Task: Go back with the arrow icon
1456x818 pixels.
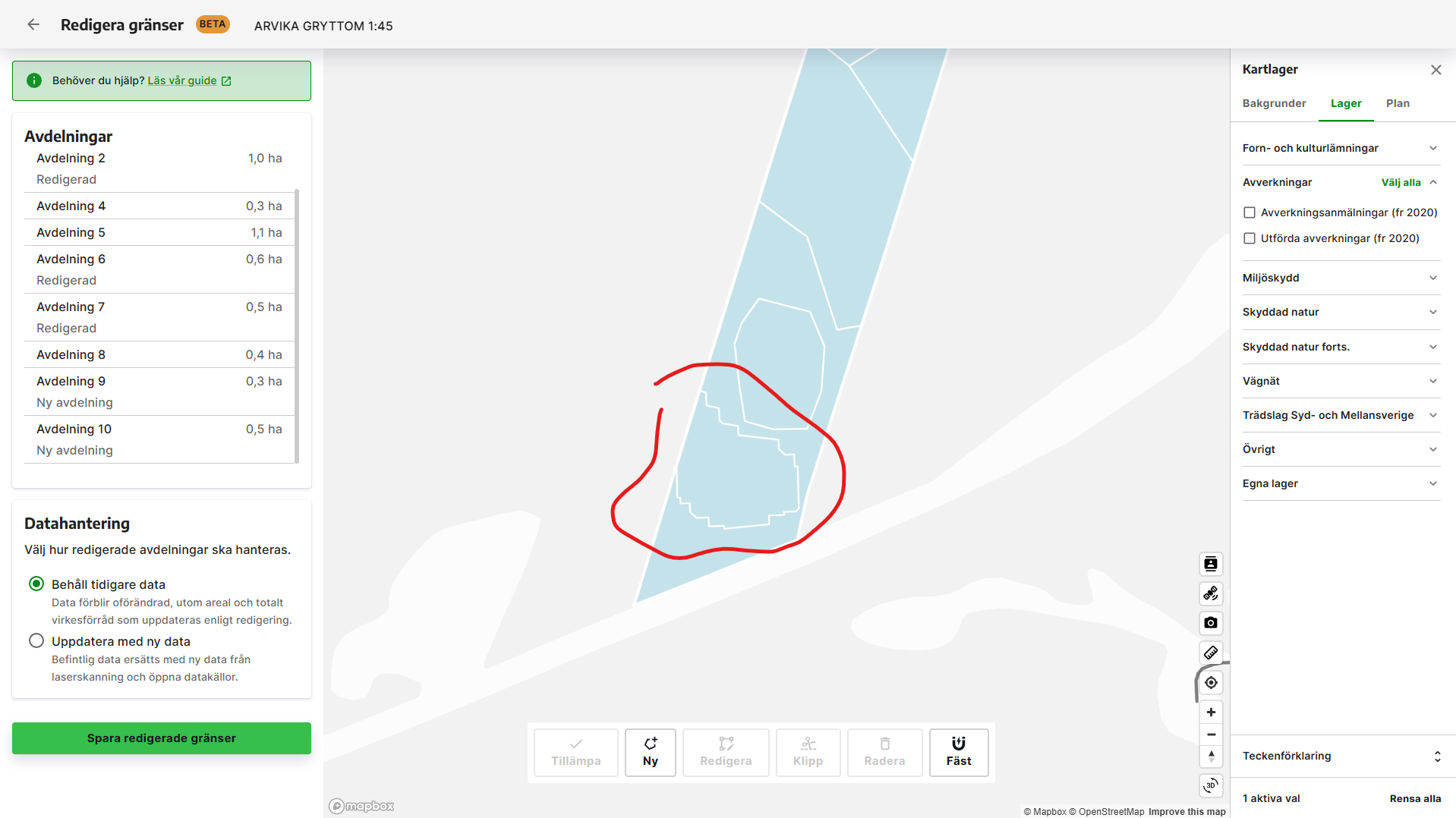Action: coord(33,25)
